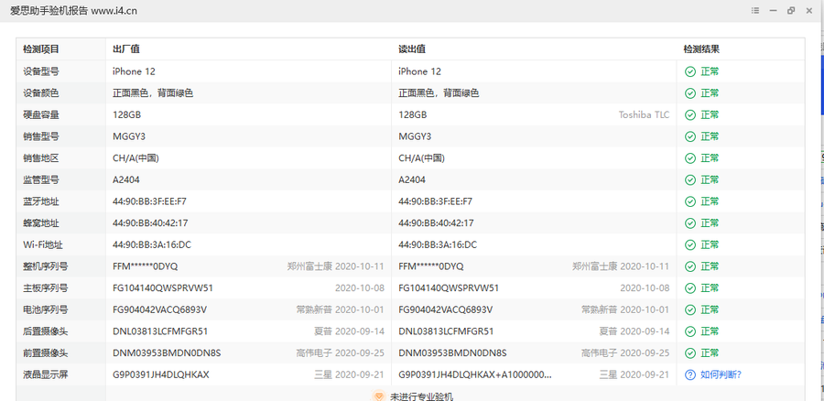This screenshot has width=824, height=401.
Task: Click the green check icon in 整机序列号 row
Action: [x=690, y=266]
